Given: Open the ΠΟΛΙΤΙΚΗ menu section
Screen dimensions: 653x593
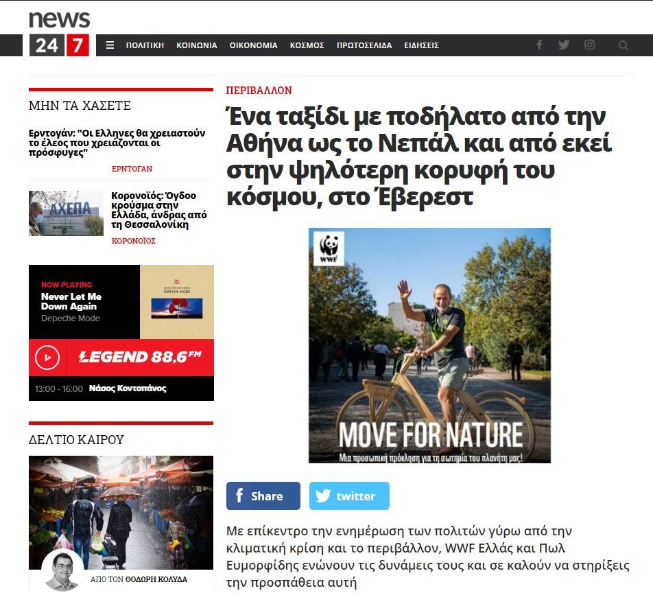Looking at the screenshot, I should tap(145, 45).
